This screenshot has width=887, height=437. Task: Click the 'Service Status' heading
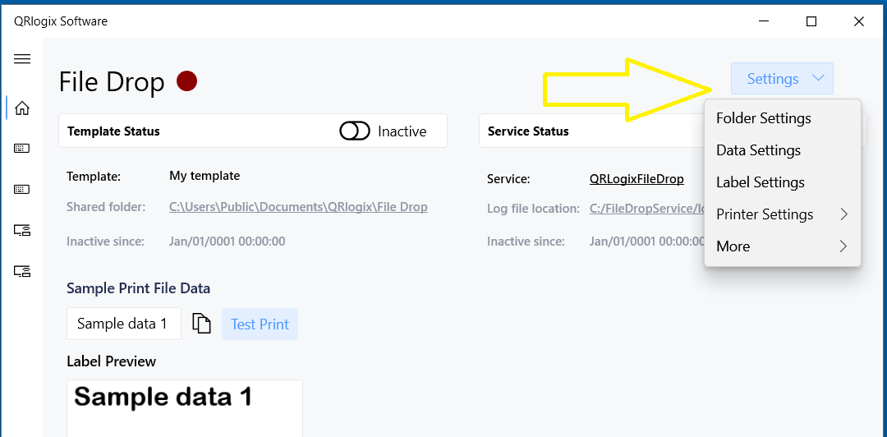pyautogui.click(x=528, y=131)
